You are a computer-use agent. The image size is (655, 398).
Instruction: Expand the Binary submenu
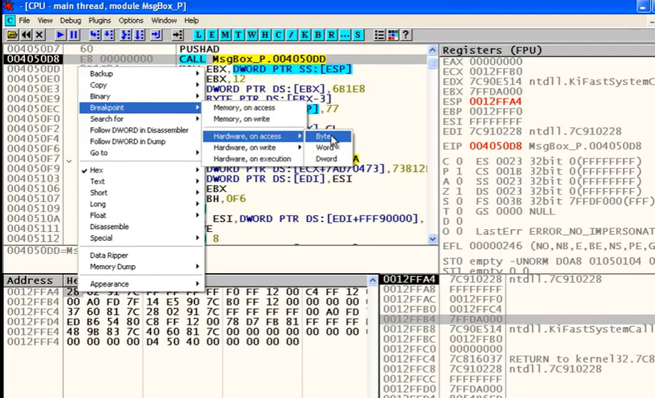coord(141,96)
